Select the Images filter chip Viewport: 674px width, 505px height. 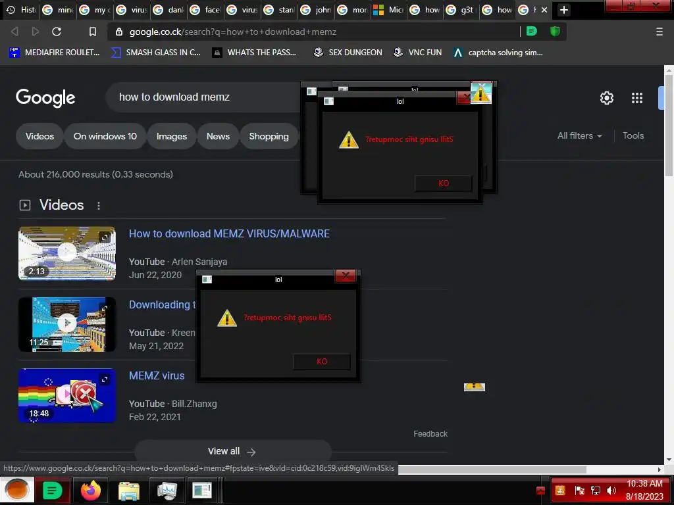click(172, 136)
